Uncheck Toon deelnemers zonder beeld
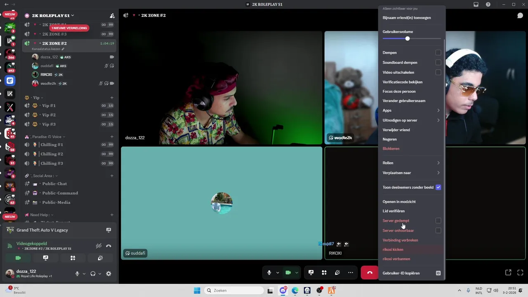This screenshot has height=297, width=528. [x=438, y=187]
